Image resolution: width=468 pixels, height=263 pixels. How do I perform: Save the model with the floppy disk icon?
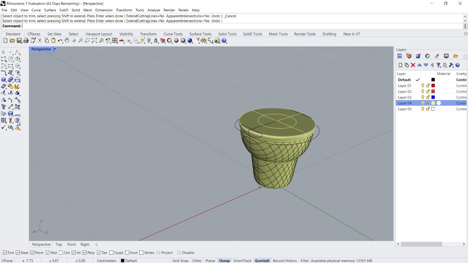pos(19,41)
